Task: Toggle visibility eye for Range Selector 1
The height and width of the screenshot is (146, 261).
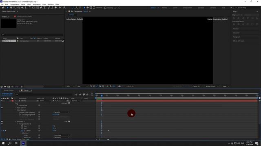Action: point(2,124)
